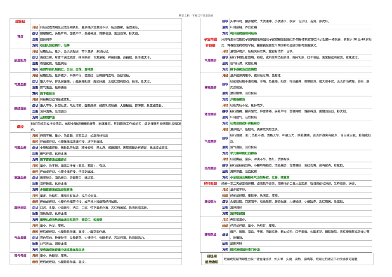Select the 月经期前后诸证 heading cell
The width and height of the screenshot is (392, 277).
tap(212, 259)
